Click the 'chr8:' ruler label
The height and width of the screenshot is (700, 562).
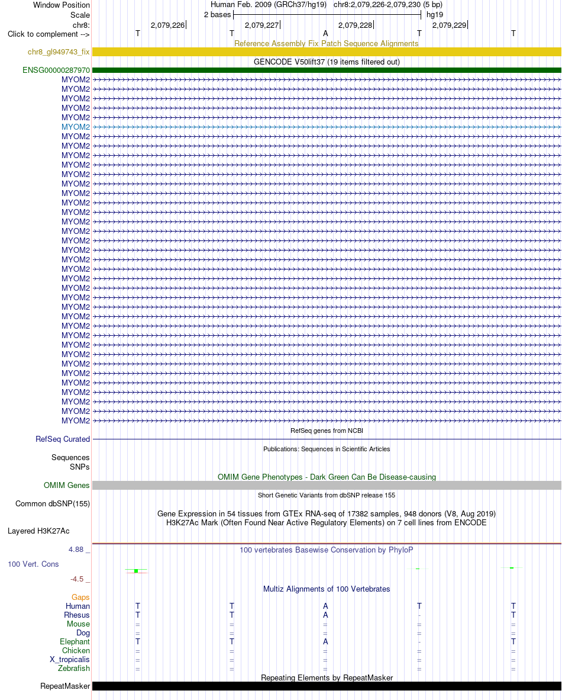click(x=81, y=25)
